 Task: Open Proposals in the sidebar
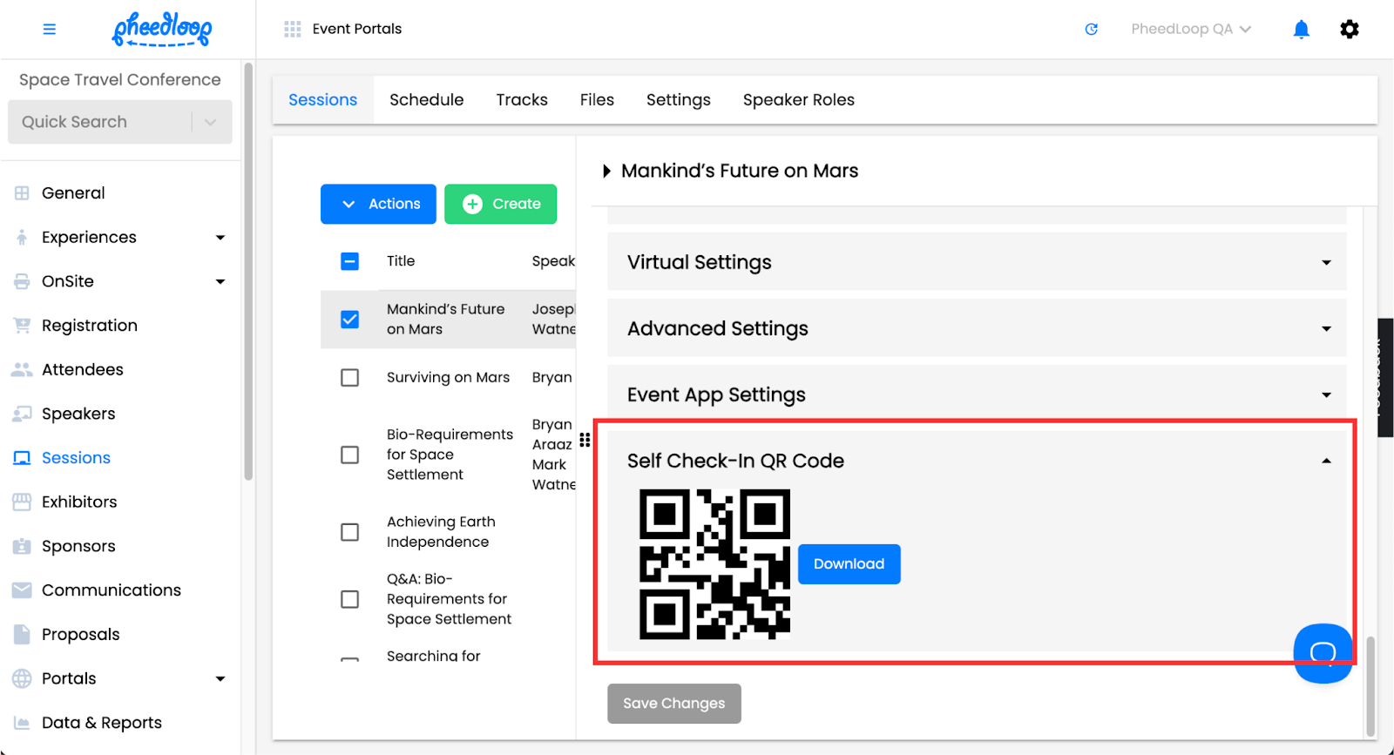(x=81, y=635)
